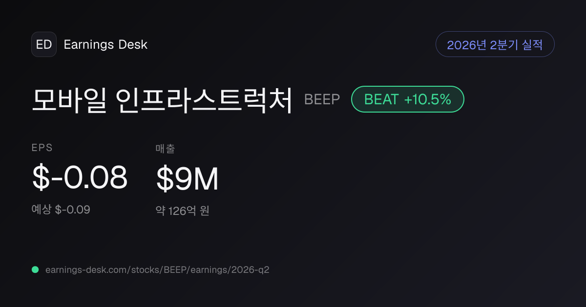Select the +10.5% figure in green badge

[427, 99]
